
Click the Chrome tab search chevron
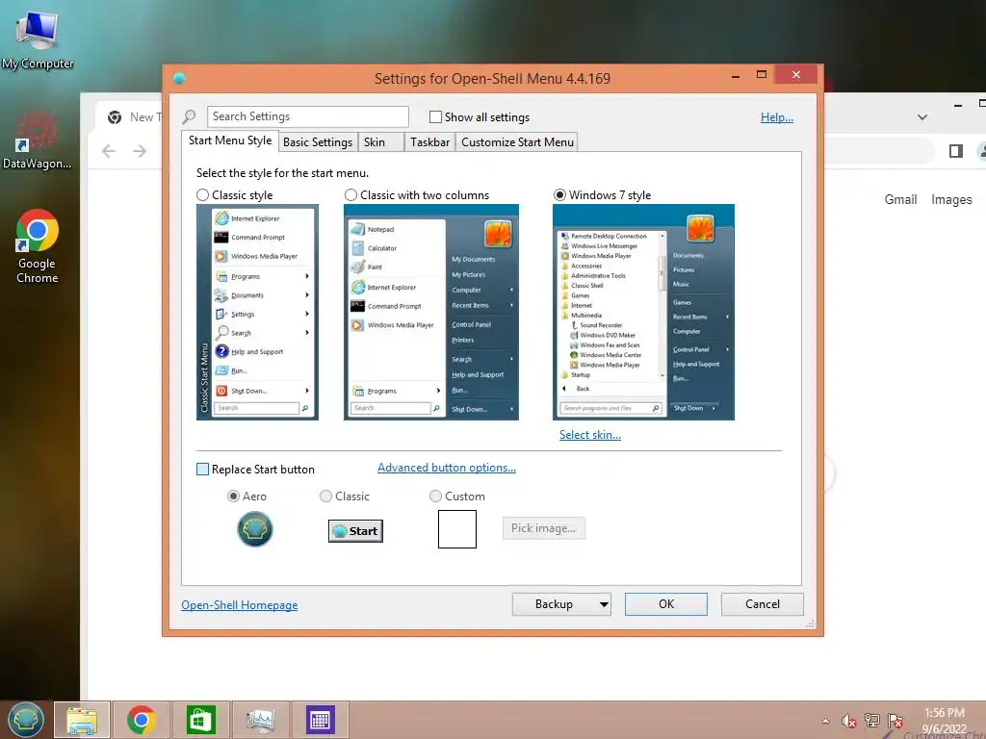pos(921,116)
